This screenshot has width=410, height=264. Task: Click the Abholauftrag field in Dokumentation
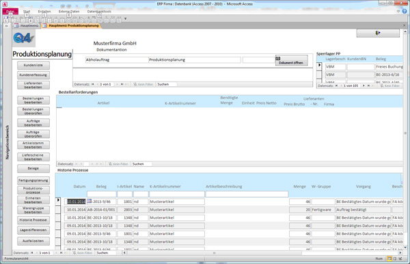pos(117,60)
